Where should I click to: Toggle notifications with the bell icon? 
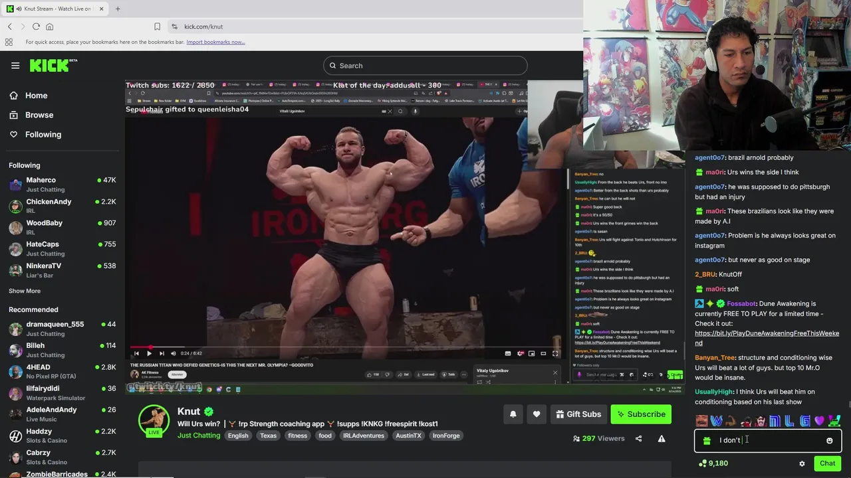513,414
